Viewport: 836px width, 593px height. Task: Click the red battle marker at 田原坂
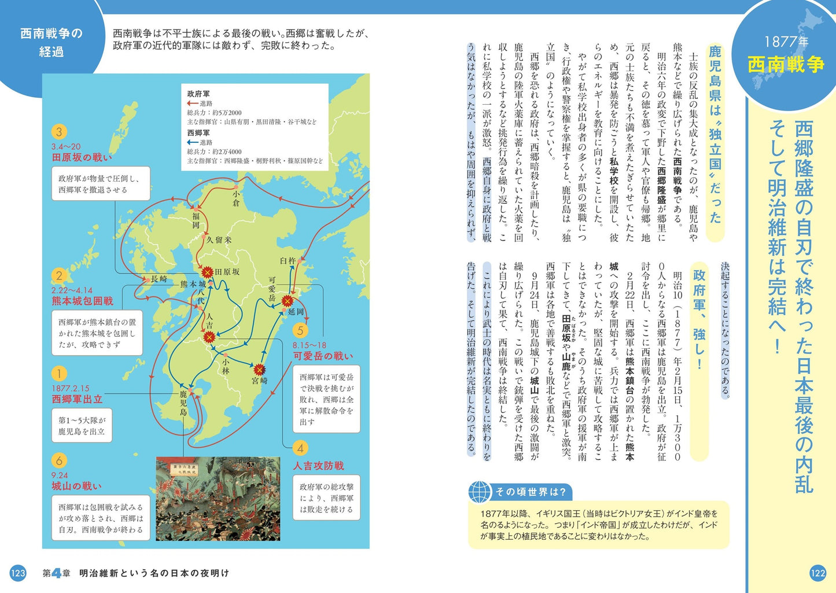(x=207, y=272)
